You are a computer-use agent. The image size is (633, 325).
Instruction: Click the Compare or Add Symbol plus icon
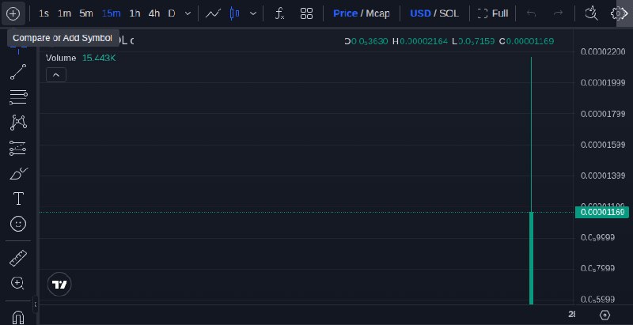(x=13, y=13)
